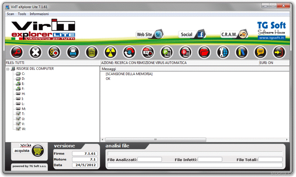Click the analisi file progress bar
Image resolution: width=296 pixels, height=177 pixels.
coord(195,153)
